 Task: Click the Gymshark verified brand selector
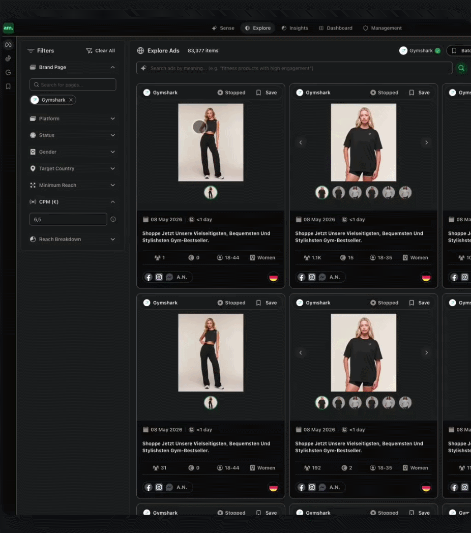pyautogui.click(x=420, y=51)
